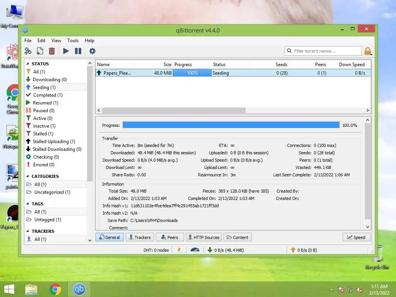Select the Completed (1) status filter
The height and width of the screenshot is (297, 396).
point(56,95)
